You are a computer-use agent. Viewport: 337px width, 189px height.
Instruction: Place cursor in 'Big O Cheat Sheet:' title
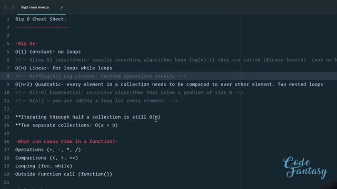tap(41, 19)
